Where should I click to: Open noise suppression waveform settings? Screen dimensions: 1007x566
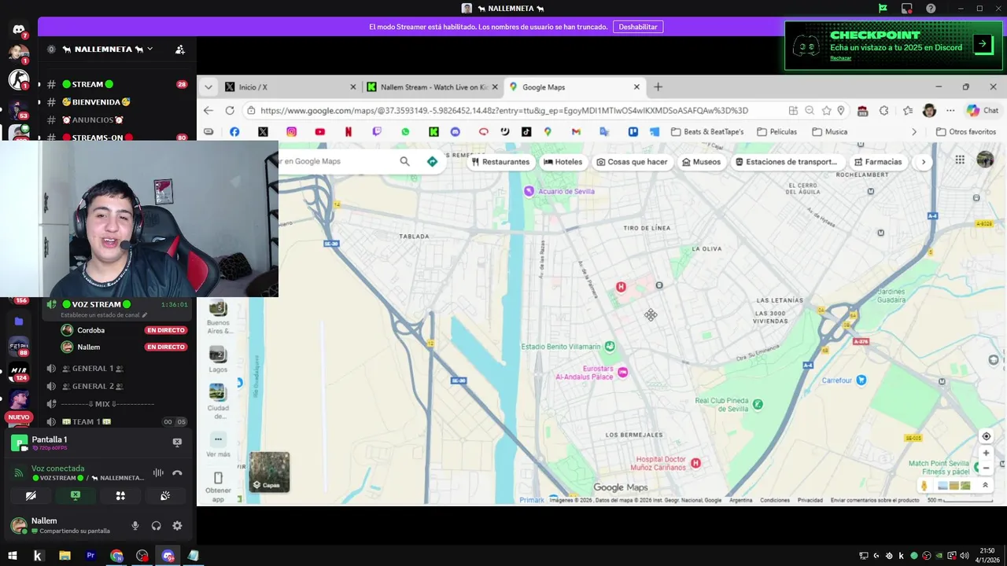pyautogui.click(x=158, y=472)
